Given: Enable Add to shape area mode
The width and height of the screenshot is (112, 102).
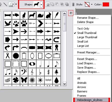Looking at the screenshot, I should click(52, 4).
